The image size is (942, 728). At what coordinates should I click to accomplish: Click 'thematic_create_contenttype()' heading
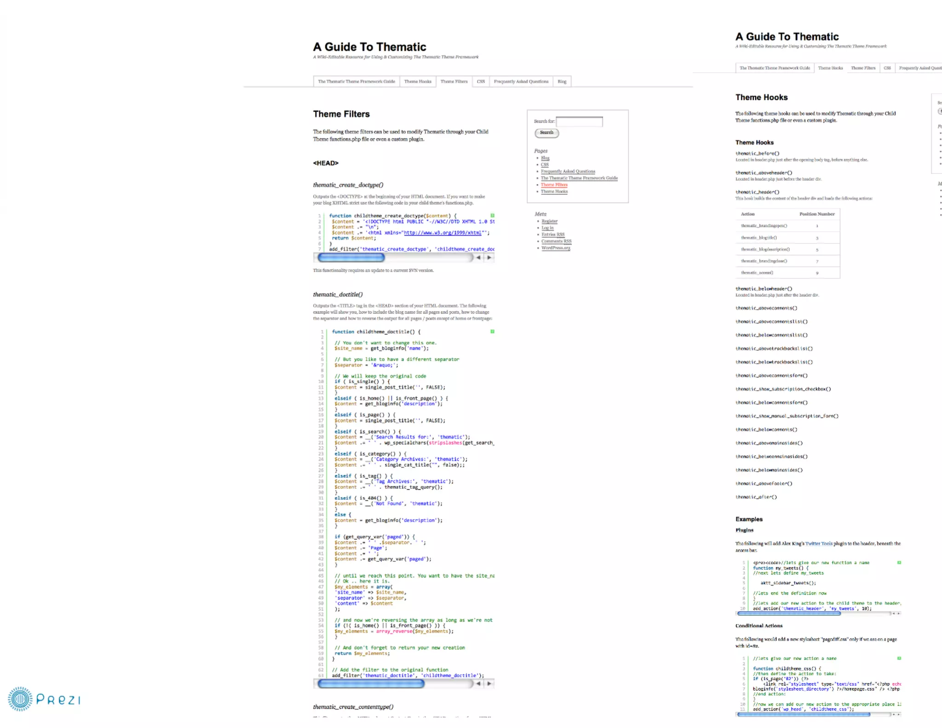click(353, 707)
